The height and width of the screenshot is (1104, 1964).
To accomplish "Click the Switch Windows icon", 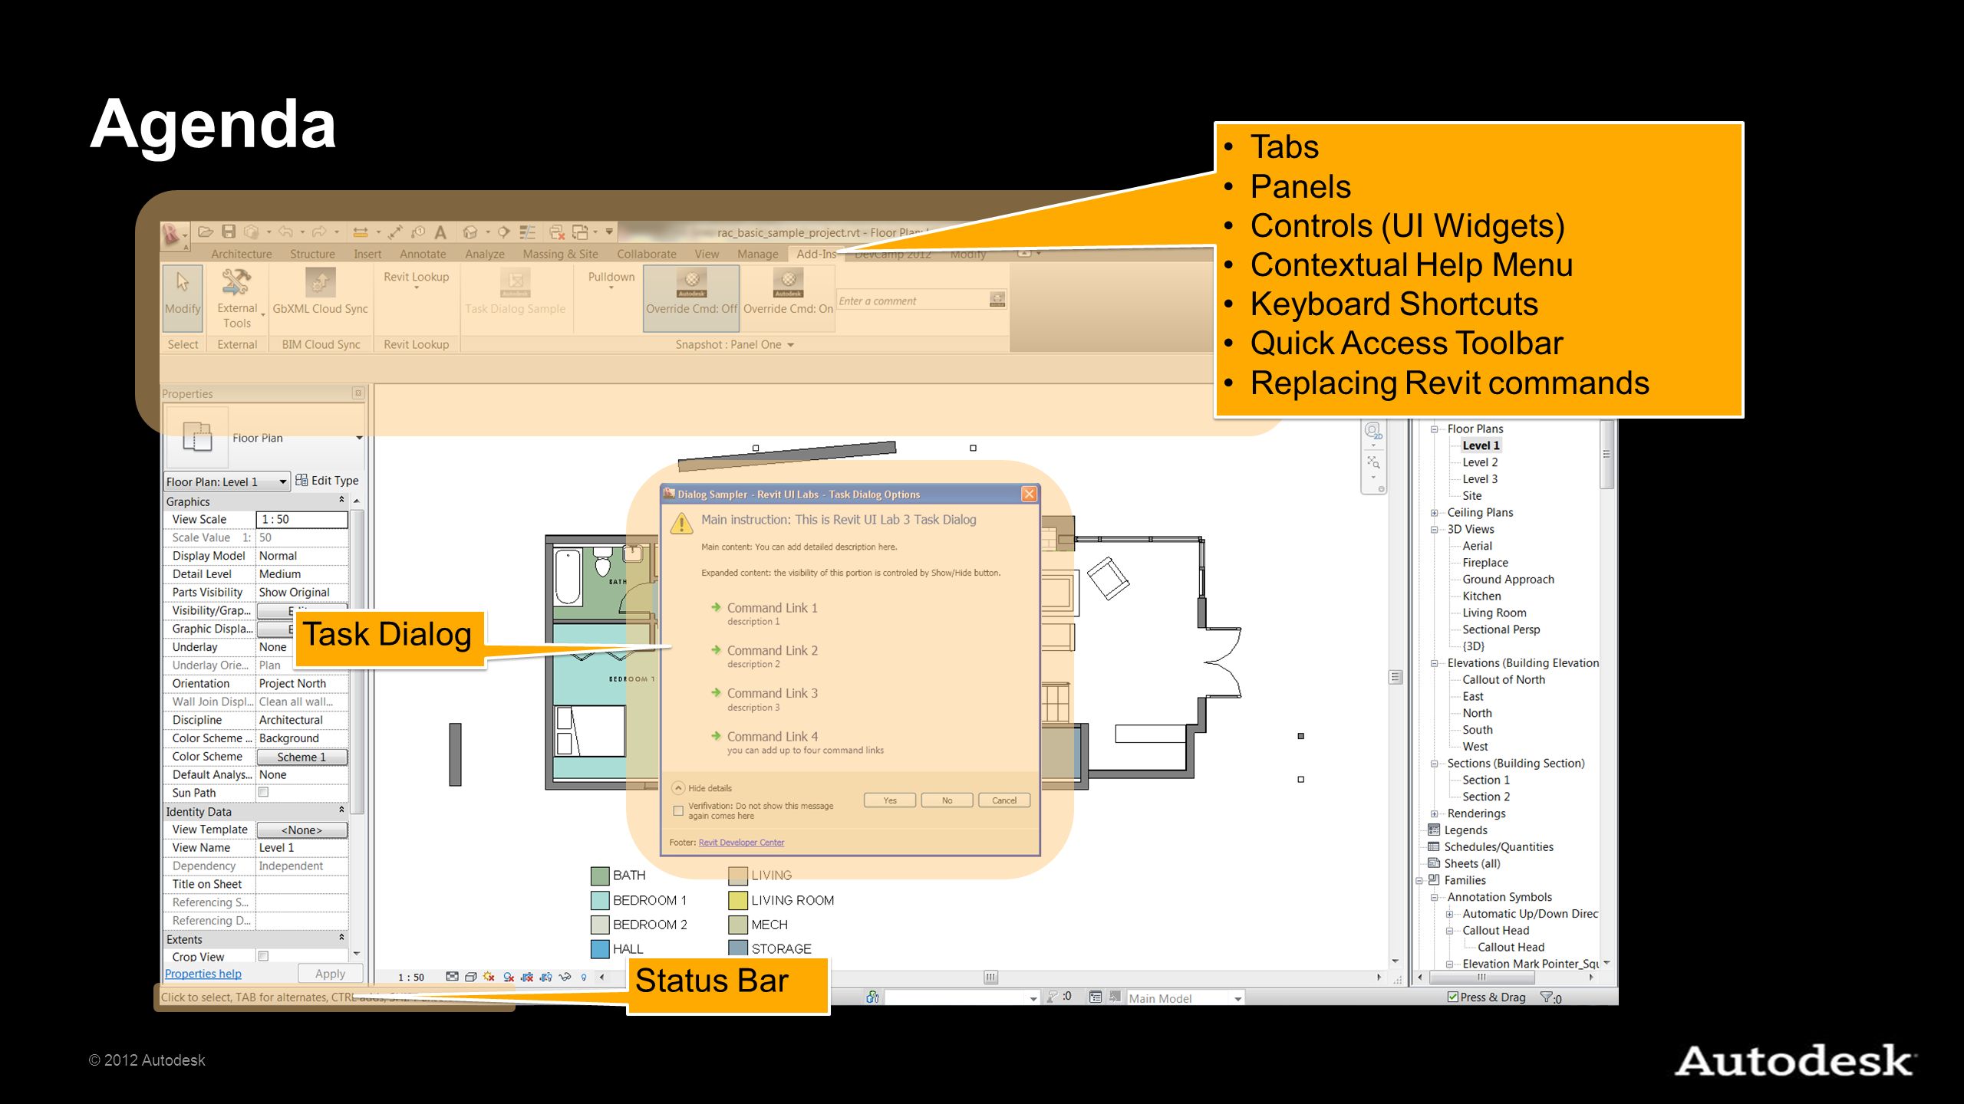I will pyautogui.click(x=580, y=232).
